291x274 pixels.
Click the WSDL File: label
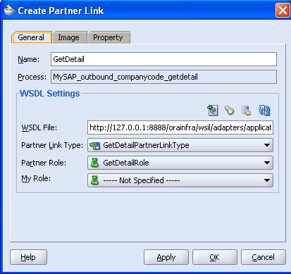39,127
